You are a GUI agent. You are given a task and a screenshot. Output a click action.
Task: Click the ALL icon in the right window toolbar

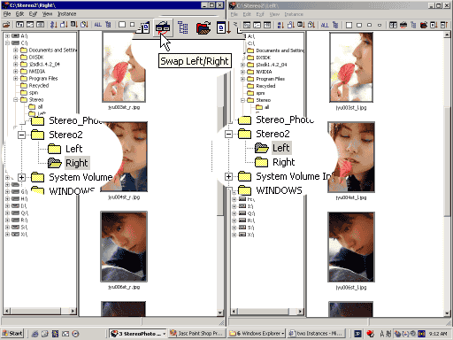[325, 25]
